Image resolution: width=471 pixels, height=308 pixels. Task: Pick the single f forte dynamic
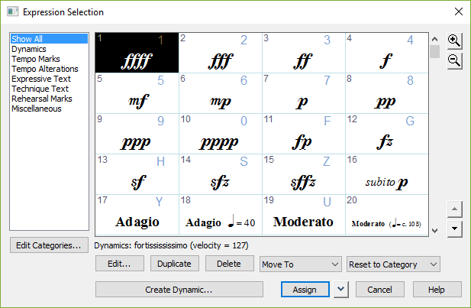tap(386, 53)
